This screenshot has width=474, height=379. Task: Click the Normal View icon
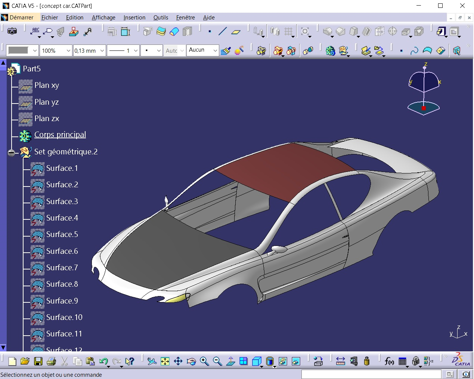pyautogui.click(x=230, y=361)
